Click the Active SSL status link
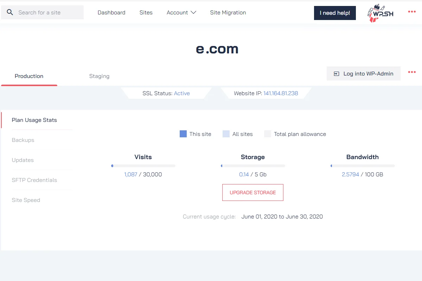Image resolution: width=422 pixels, height=281 pixels. 182,93
